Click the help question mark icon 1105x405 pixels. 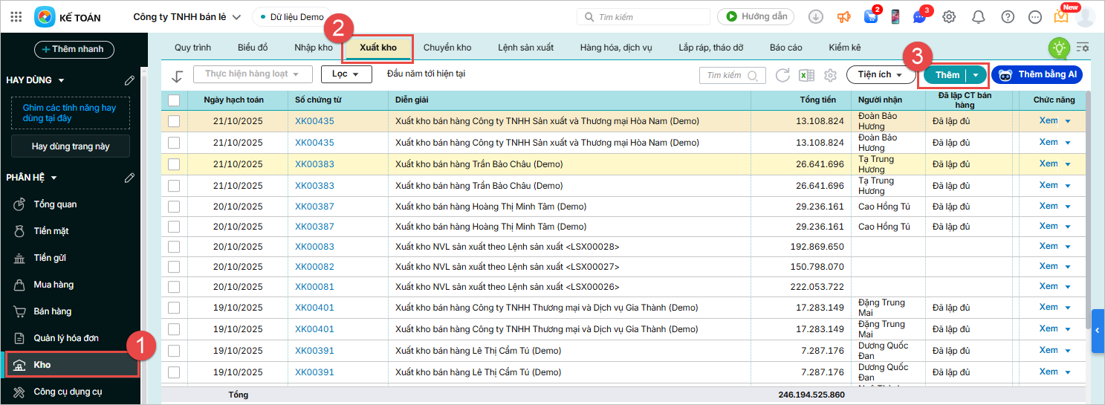click(1007, 17)
